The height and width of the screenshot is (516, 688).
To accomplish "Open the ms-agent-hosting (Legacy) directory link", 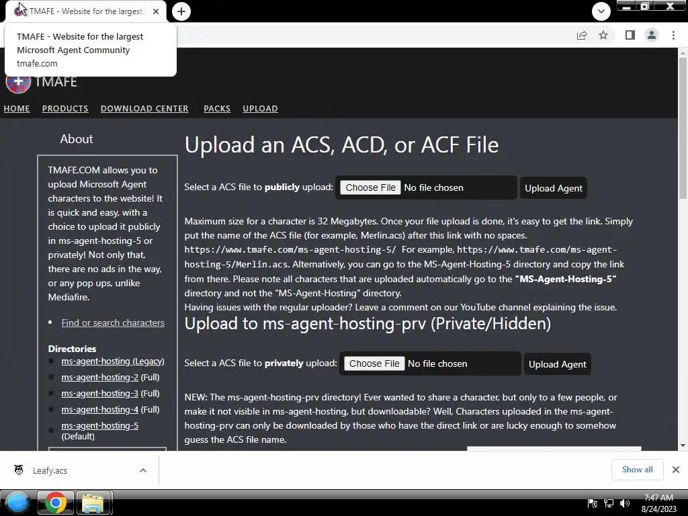I will coord(113,361).
